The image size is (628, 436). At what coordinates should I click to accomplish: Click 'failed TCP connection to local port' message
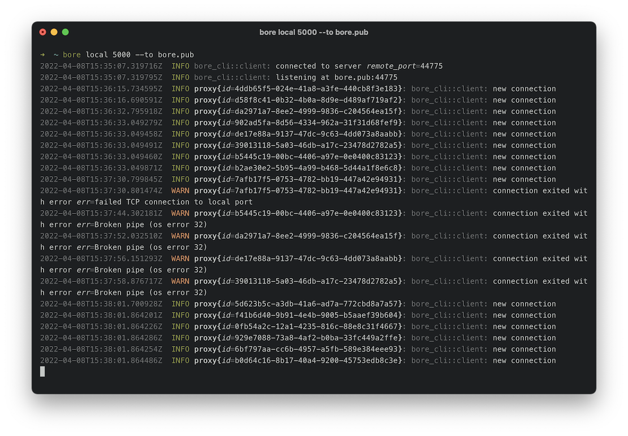pyautogui.click(x=174, y=202)
